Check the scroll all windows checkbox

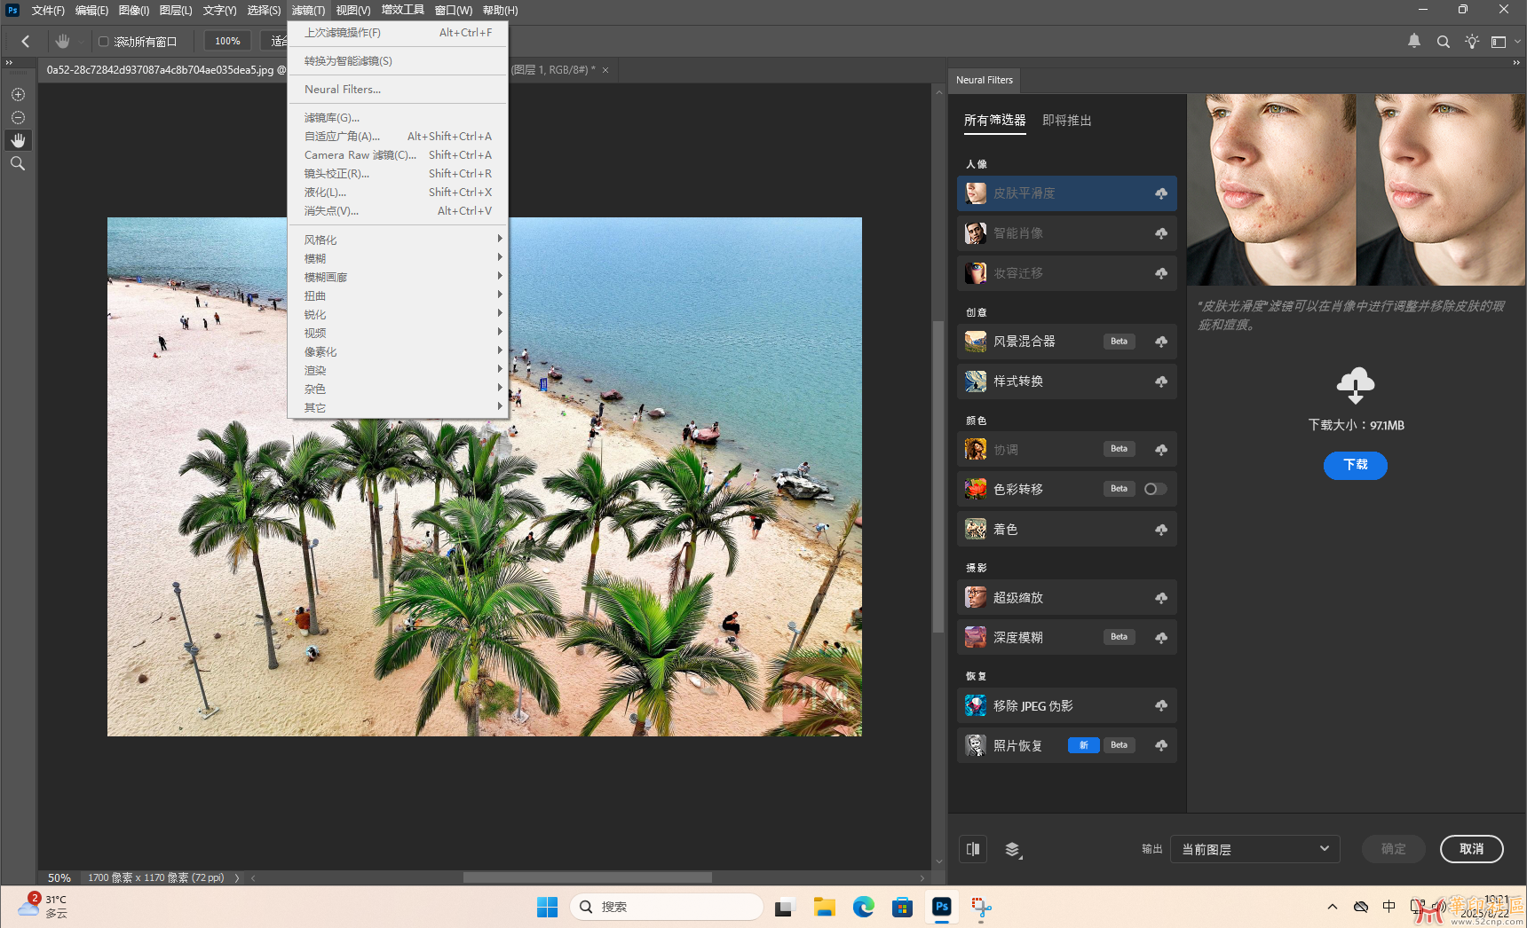[x=103, y=42]
